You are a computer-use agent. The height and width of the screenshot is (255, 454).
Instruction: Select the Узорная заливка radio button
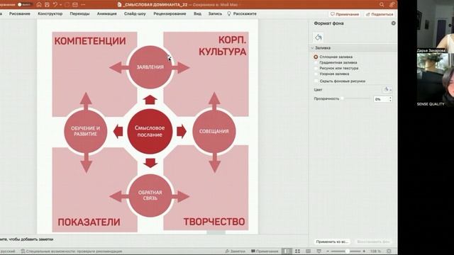[x=316, y=74]
